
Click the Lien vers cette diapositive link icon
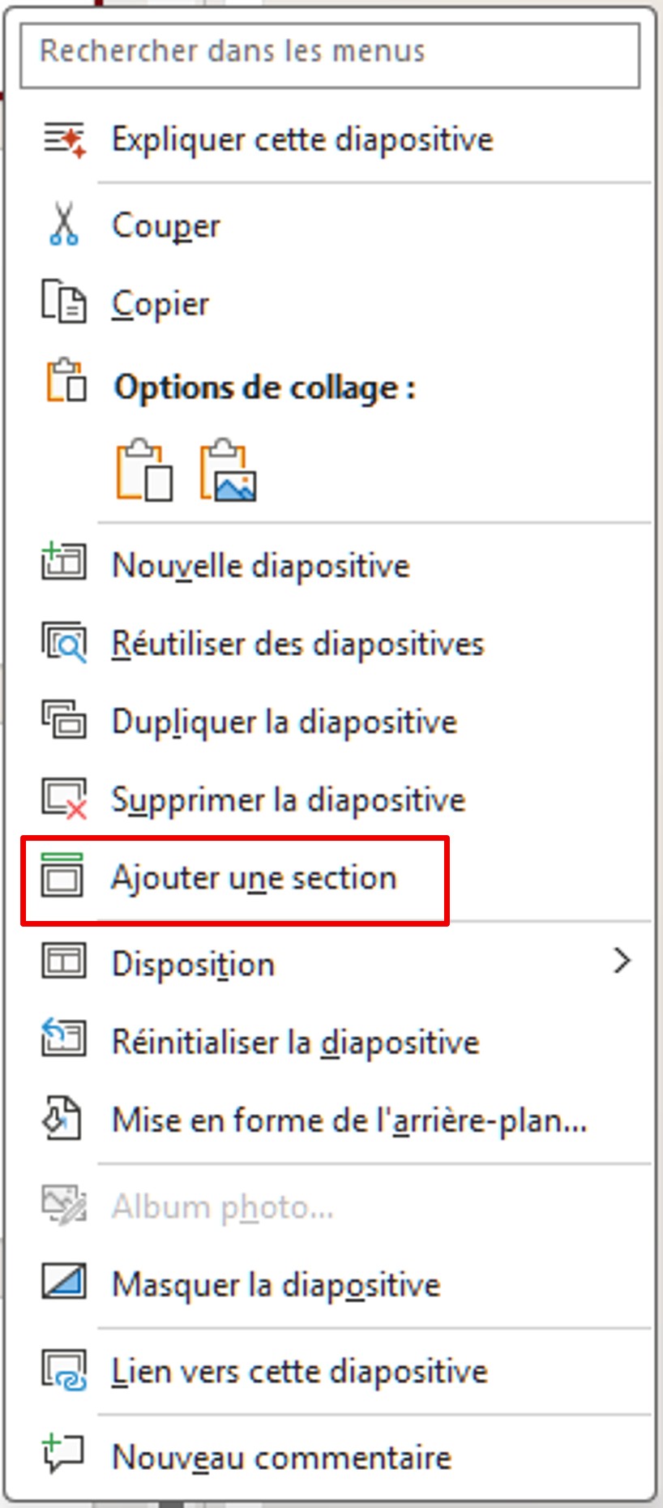click(x=64, y=1370)
